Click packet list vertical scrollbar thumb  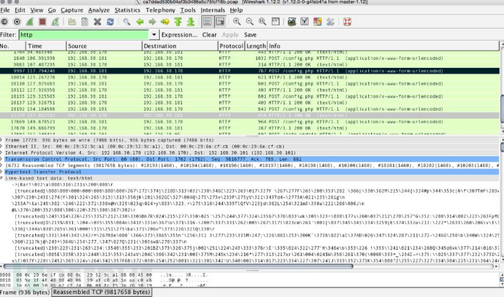[502, 109]
